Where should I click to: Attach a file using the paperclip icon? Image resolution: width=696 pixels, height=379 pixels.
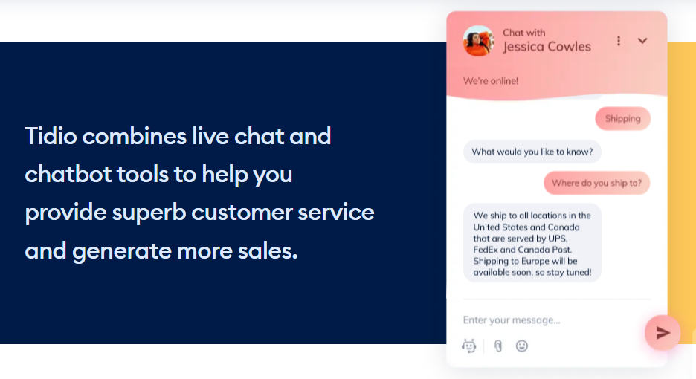click(498, 346)
